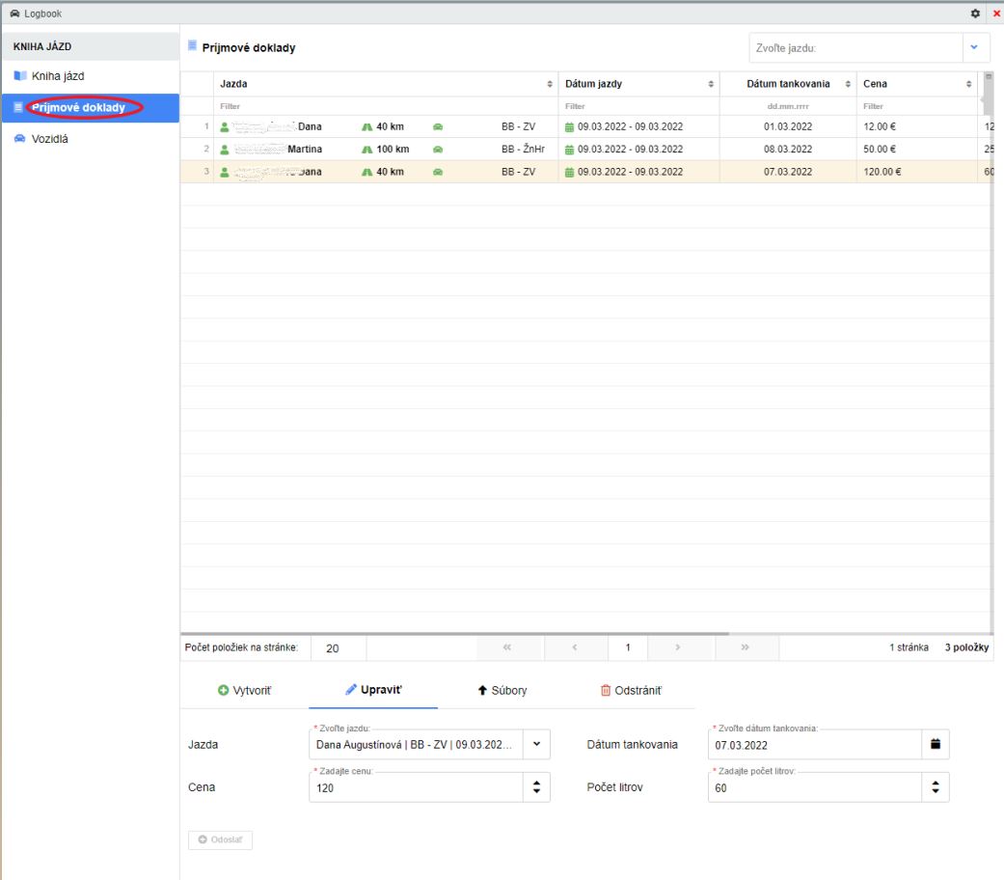Go to the last page of results

click(745, 648)
